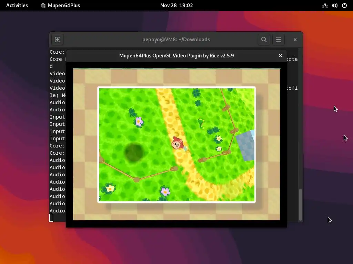Close the Mupen64Plus video plugin window
This screenshot has width=353, height=264.
click(x=281, y=56)
